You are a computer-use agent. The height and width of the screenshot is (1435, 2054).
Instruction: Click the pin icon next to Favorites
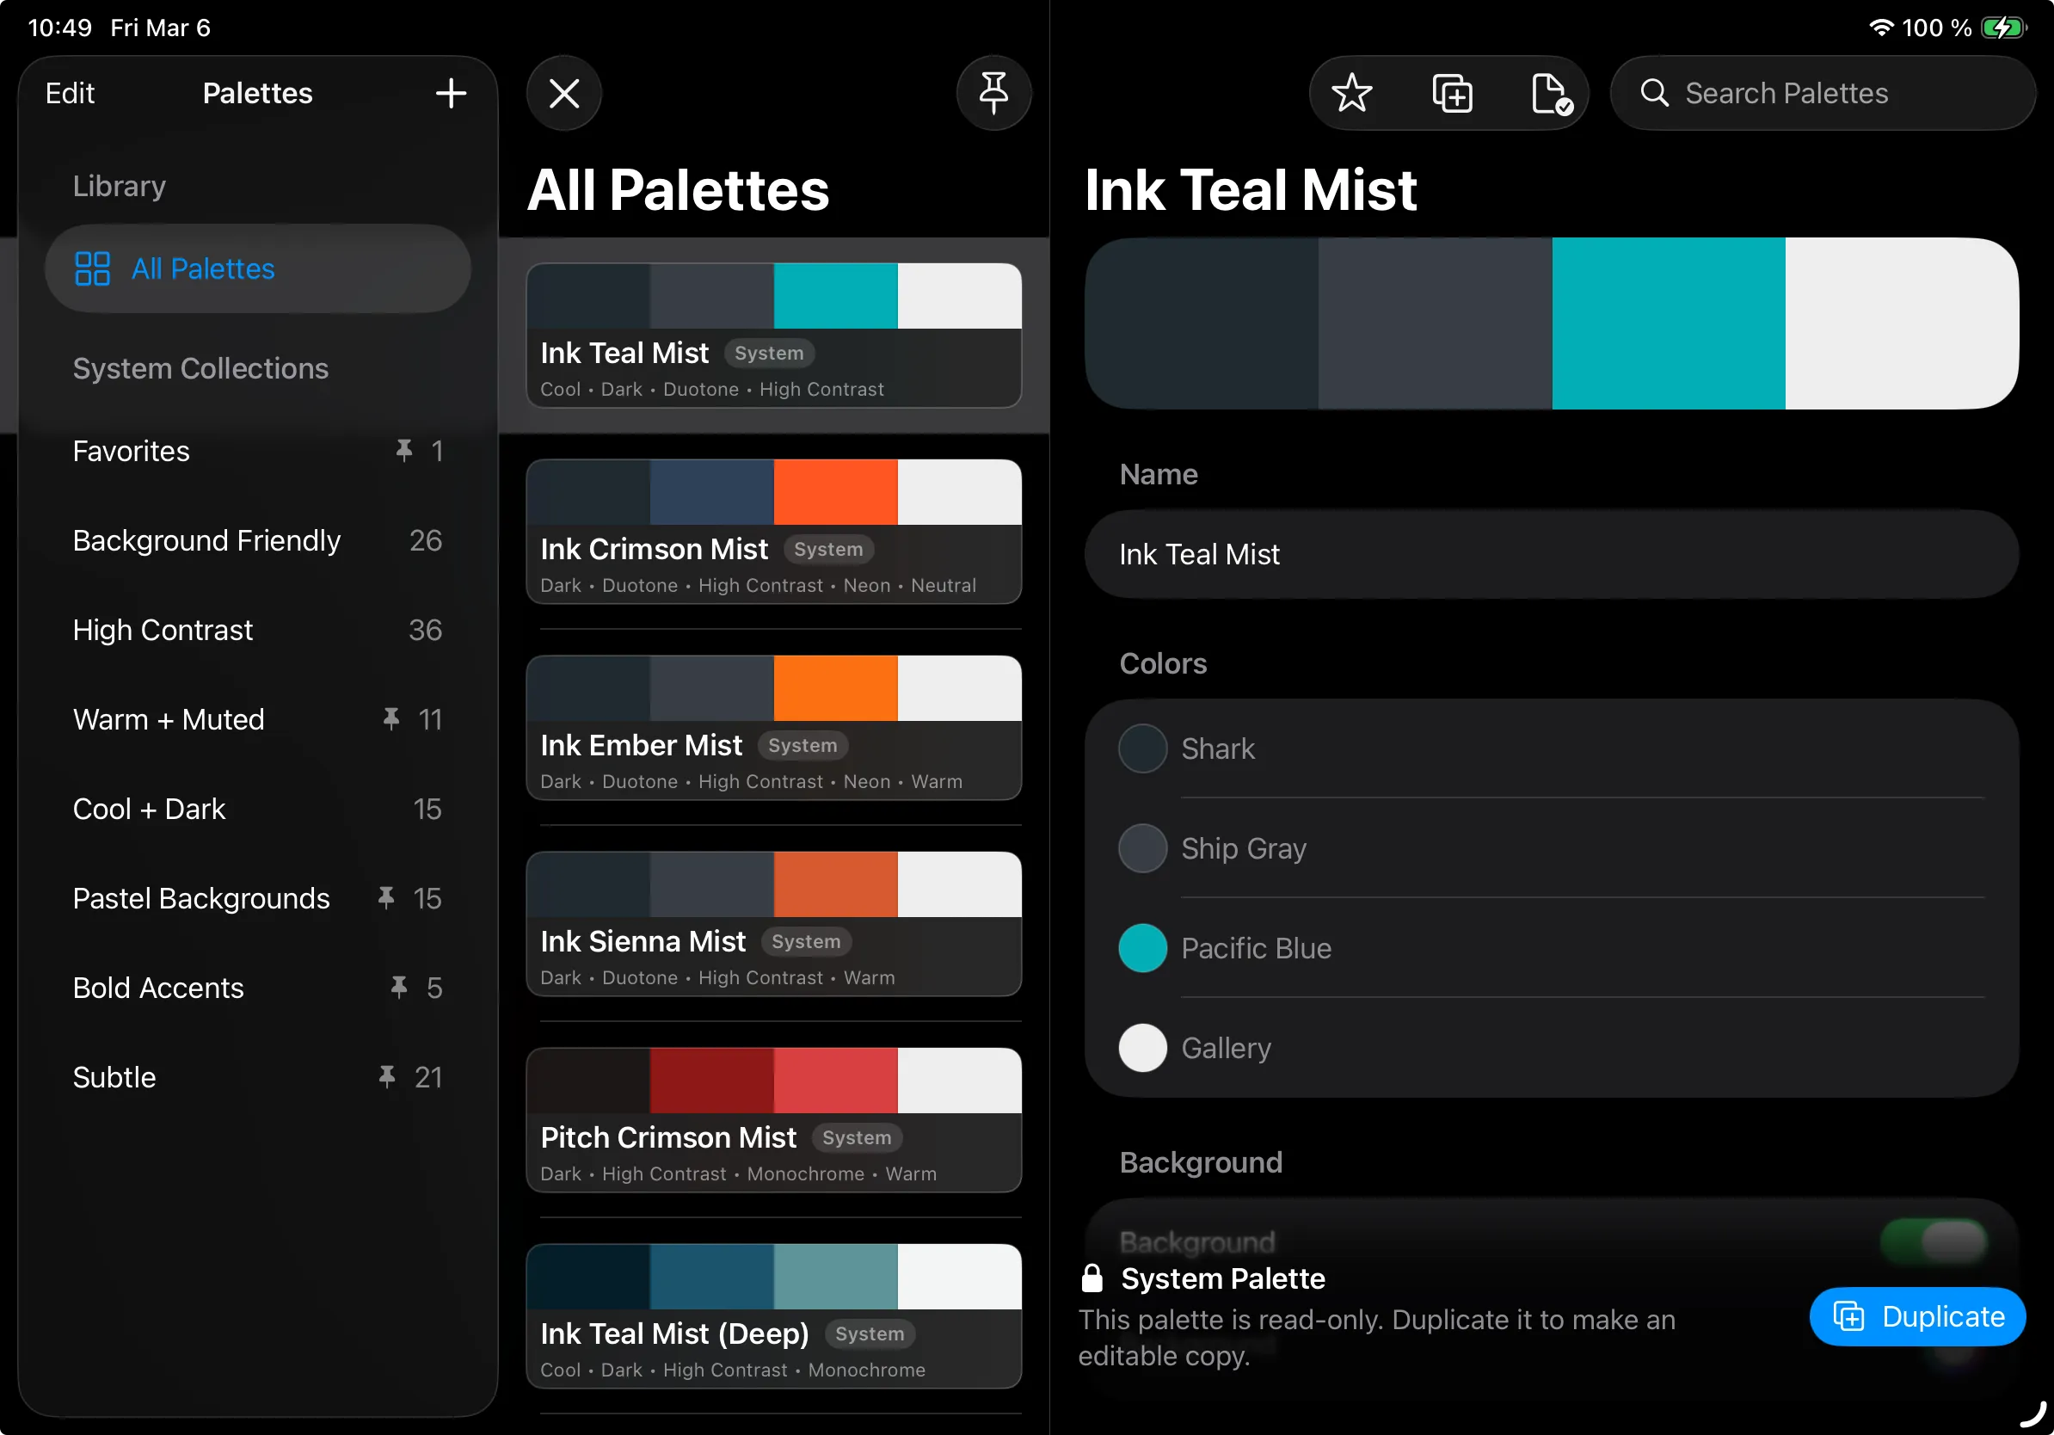404,451
